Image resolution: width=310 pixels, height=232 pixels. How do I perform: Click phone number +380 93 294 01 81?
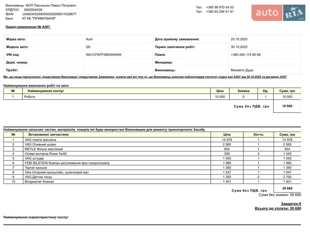coord(220,12)
